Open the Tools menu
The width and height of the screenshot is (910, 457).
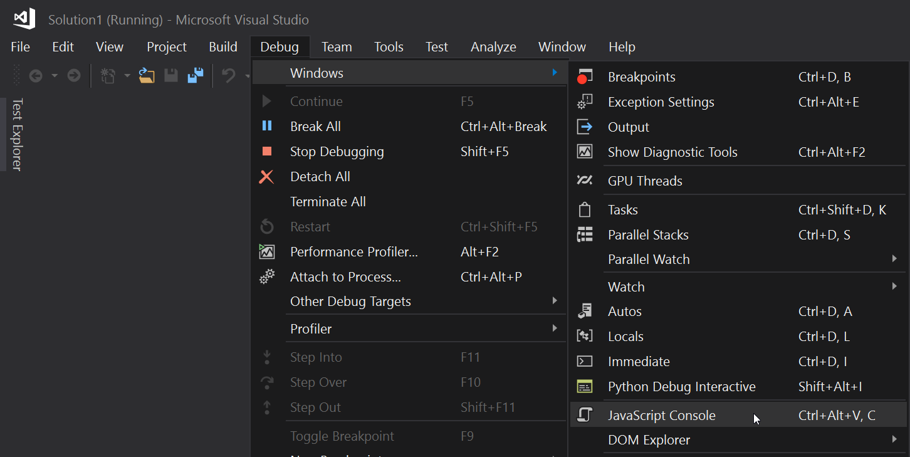(389, 46)
